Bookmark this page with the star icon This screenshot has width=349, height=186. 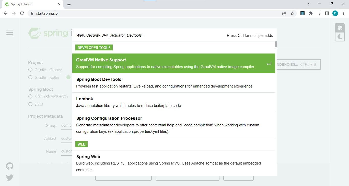[x=292, y=13]
